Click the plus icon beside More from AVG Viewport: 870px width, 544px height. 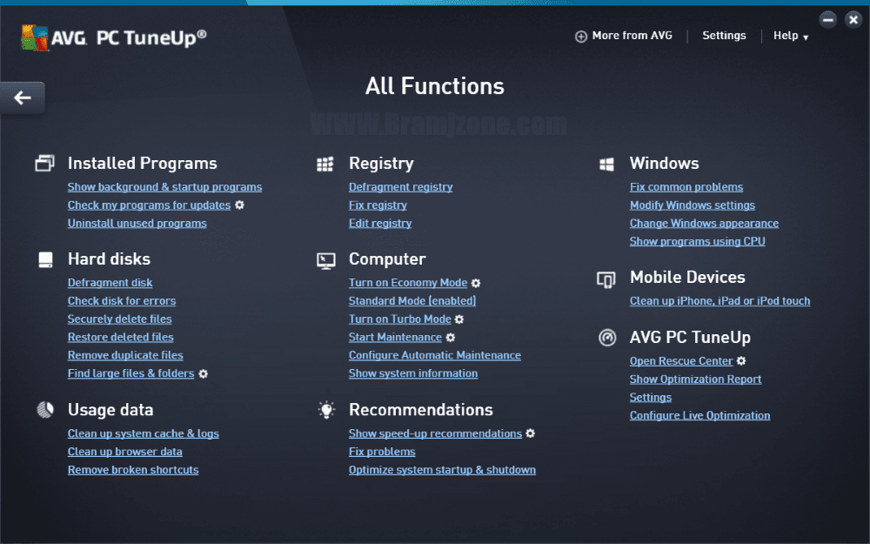click(581, 37)
